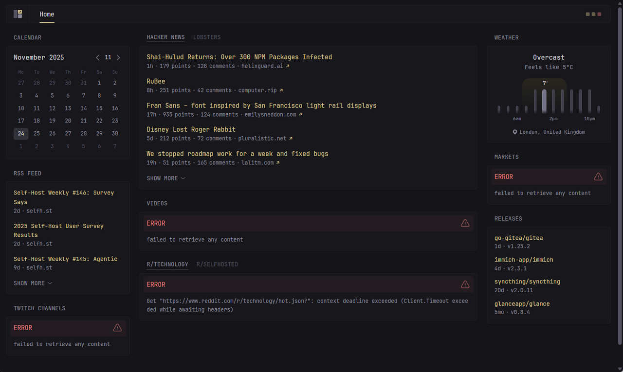
Task: Click the 'Overcast' weather label
Action: [x=549, y=57]
